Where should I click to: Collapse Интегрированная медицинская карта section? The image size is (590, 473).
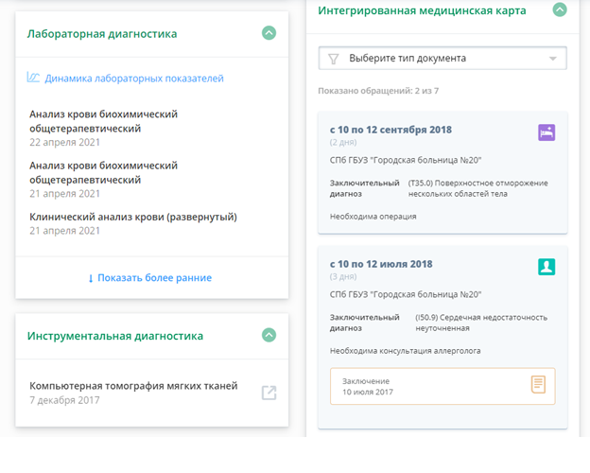click(560, 9)
